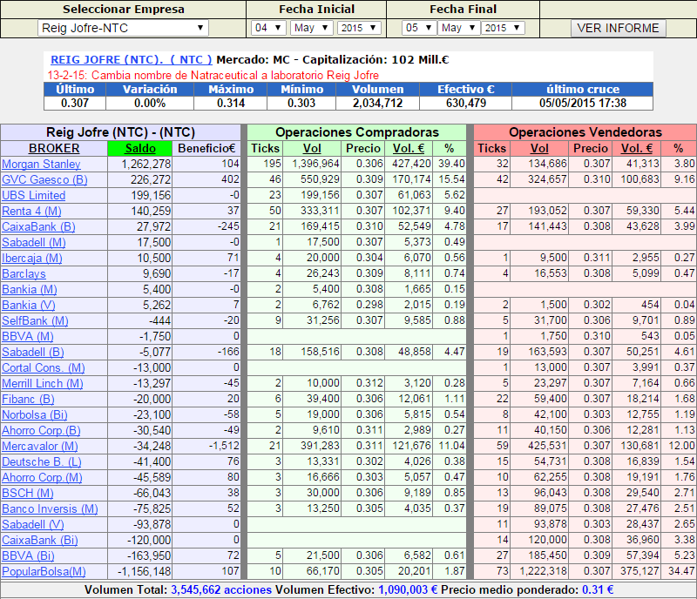697x599 pixels.
Task: Select the Operaciones Vendedoras section header
Action: 585,132
